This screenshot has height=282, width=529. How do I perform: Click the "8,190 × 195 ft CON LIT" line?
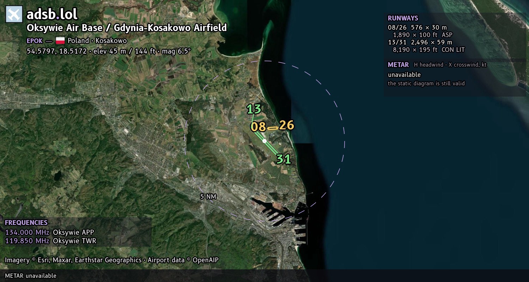[429, 50]
